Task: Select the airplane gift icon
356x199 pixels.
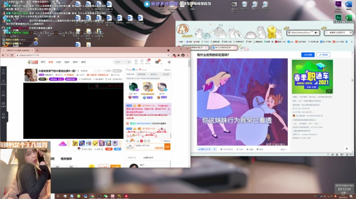Action: (89, 143)
